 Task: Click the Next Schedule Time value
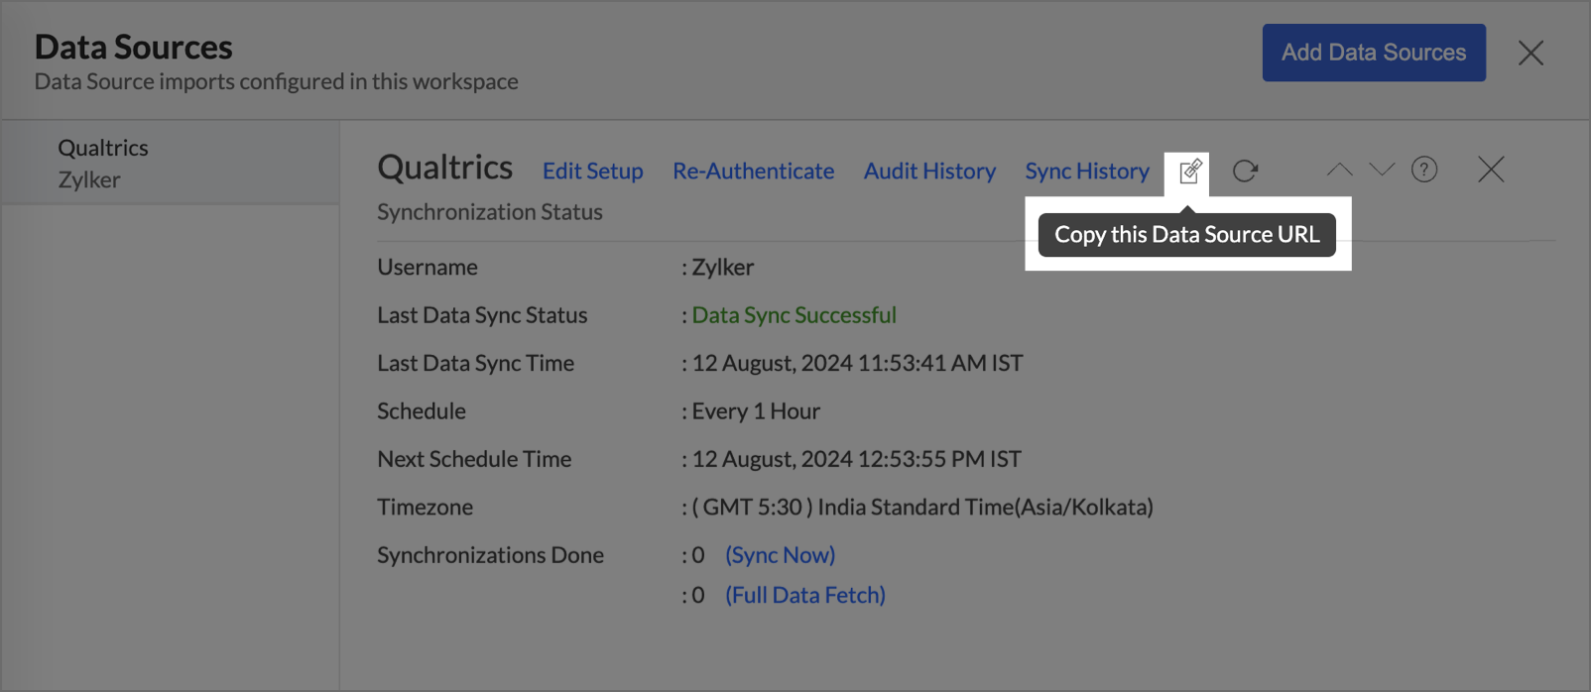[x=857, y=459]
